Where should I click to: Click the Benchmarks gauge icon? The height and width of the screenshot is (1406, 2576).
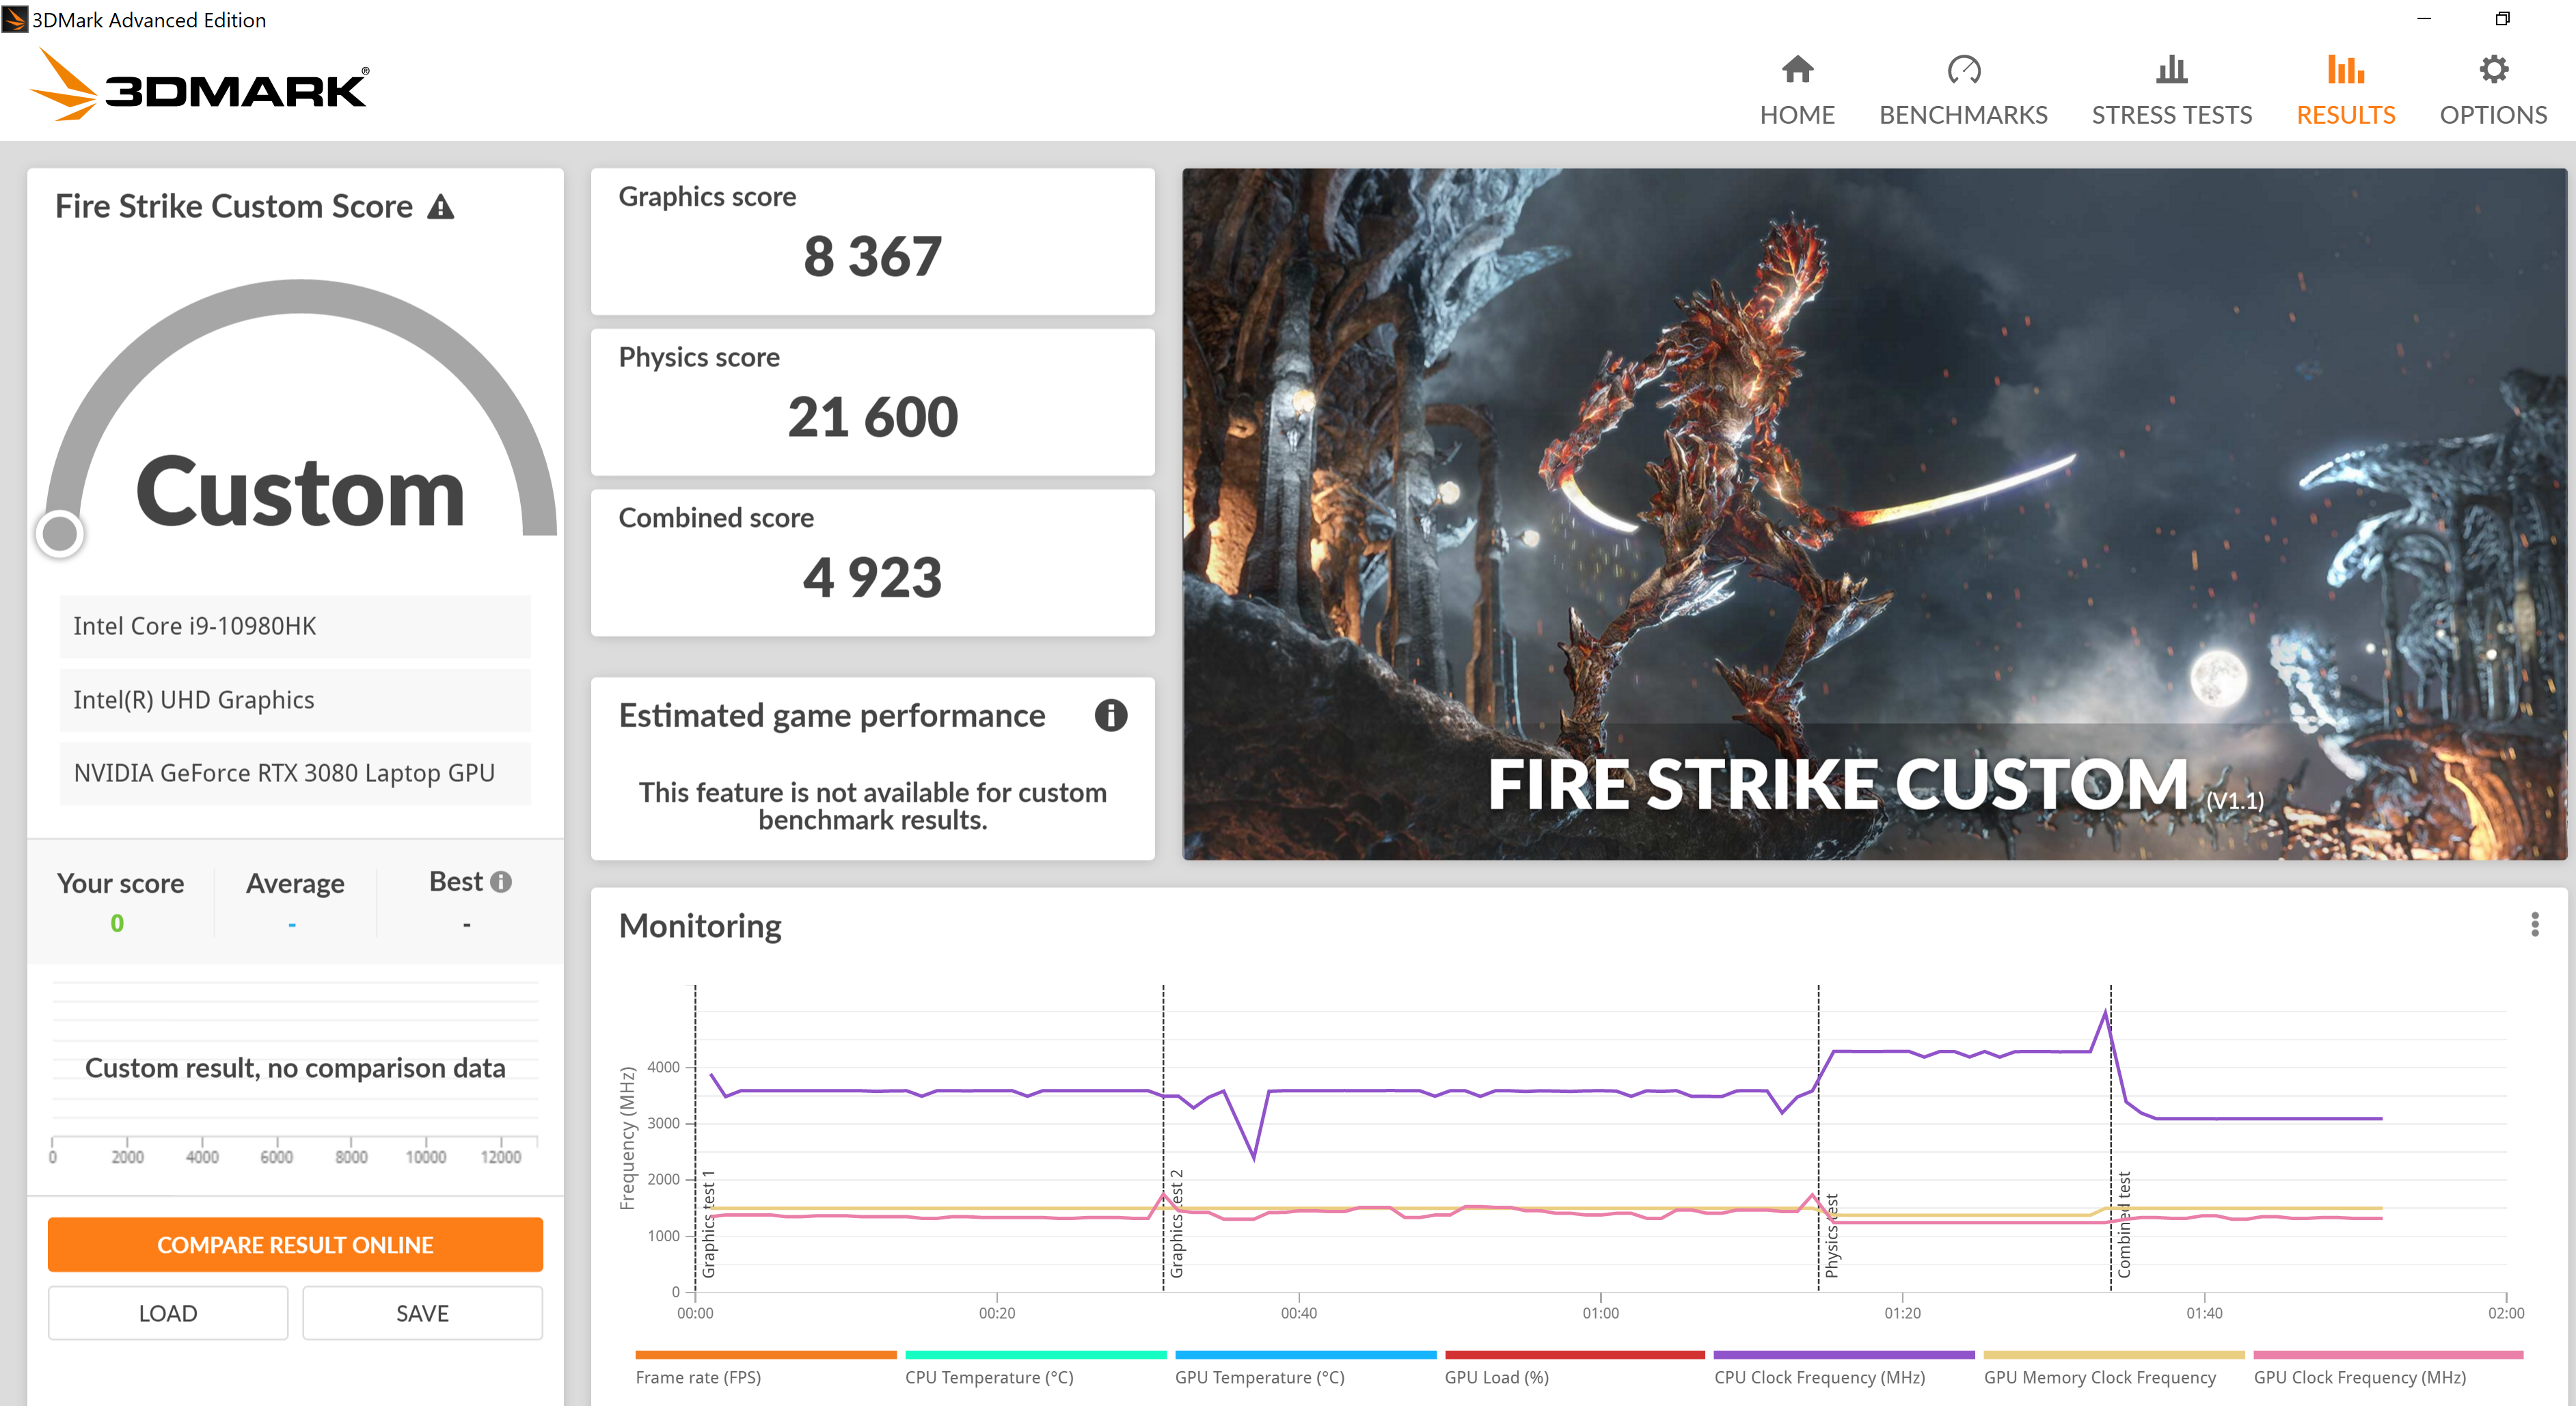pos(1963,69)
